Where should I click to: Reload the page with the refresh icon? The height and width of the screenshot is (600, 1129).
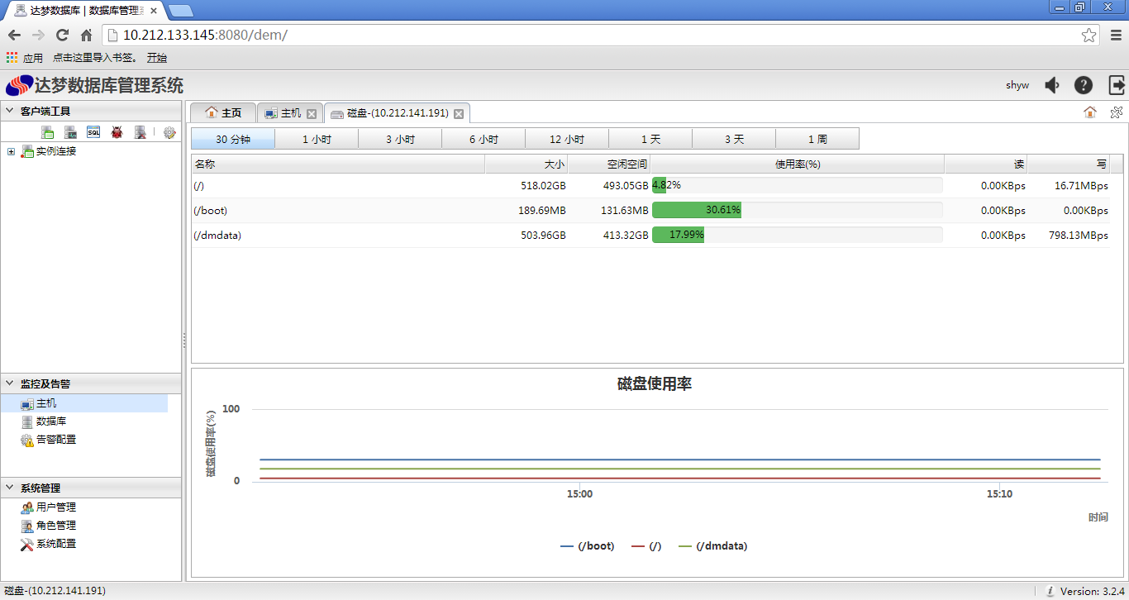(62, 35)
